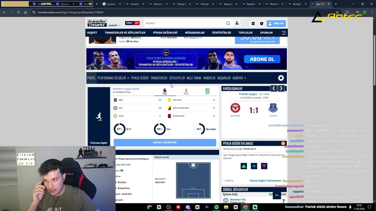The width and height of the screenshot is (376, 211).
Task: Open the 1:1 match result
Action: [x=254, y=110]
